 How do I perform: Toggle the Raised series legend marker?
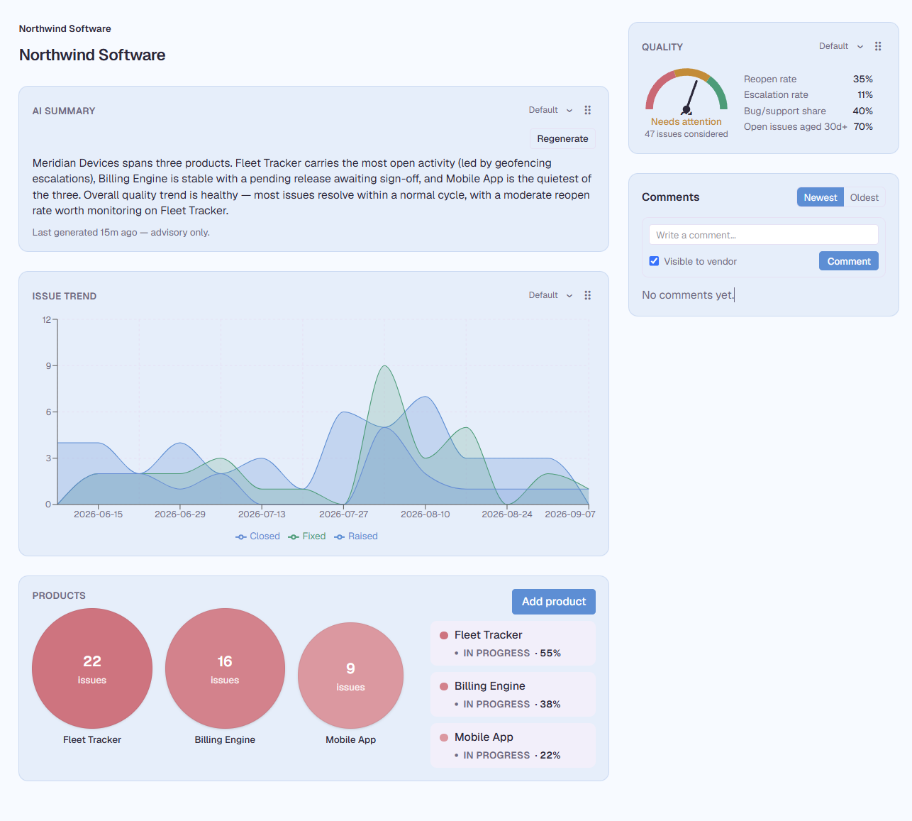tap(340, 536)
